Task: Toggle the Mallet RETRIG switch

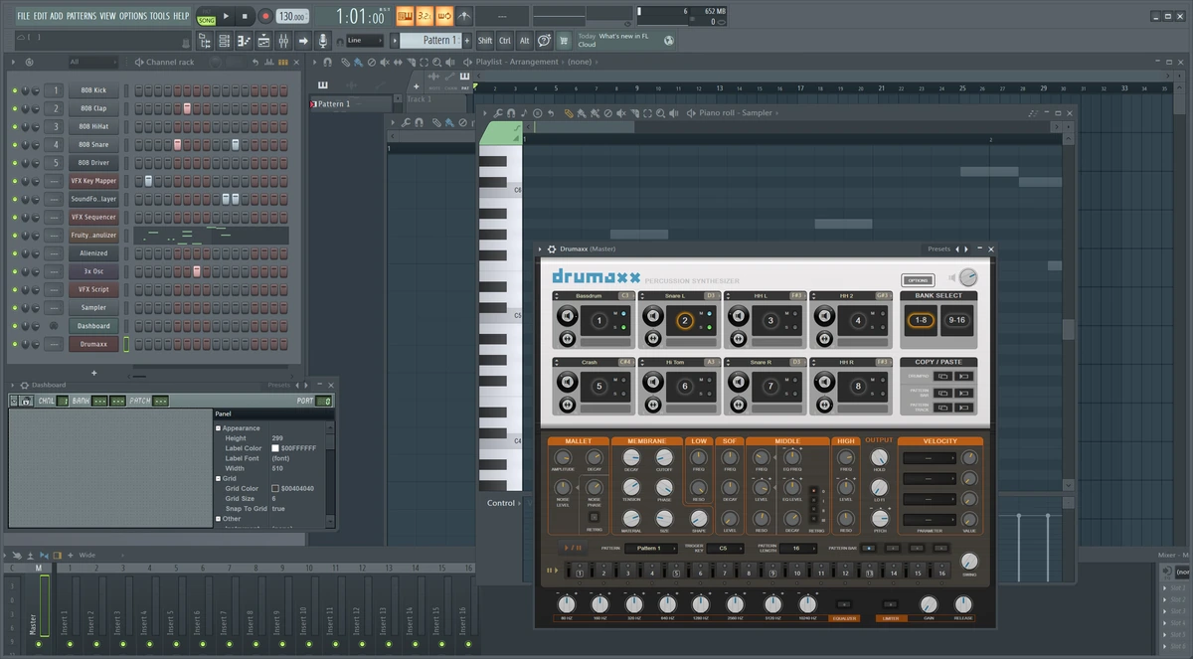Action: click(596, 517)
